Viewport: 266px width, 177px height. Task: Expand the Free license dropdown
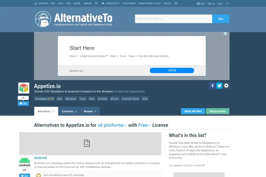click(145, 125)
